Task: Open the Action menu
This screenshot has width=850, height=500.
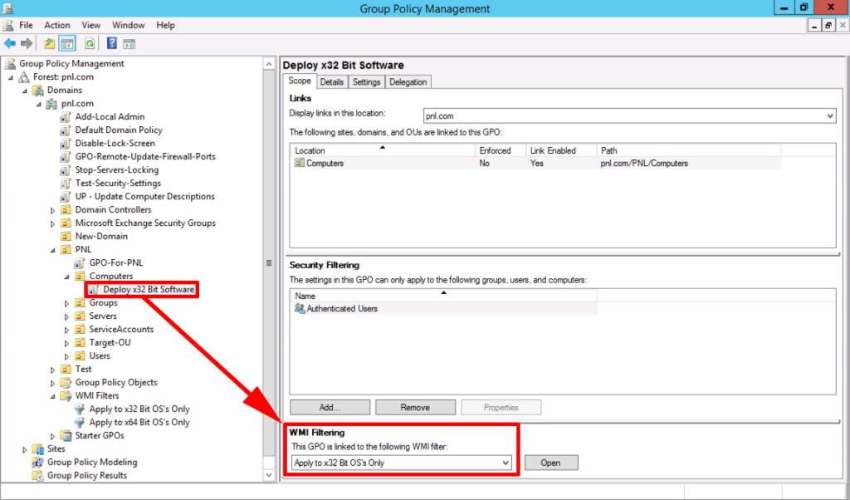Action: point(56,25)
